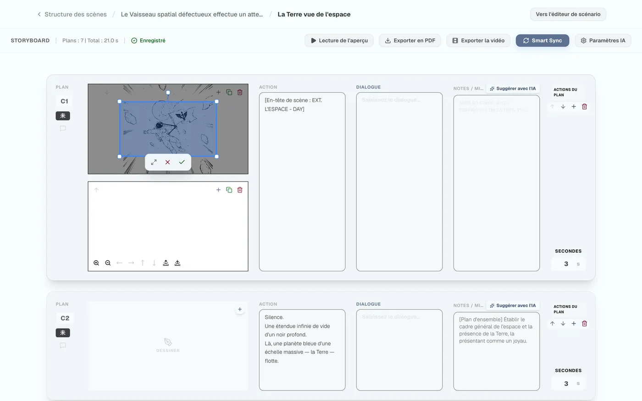Click the Notes field of plan C1
Viewport: 642px width, 401px height.
pos(497,183)
